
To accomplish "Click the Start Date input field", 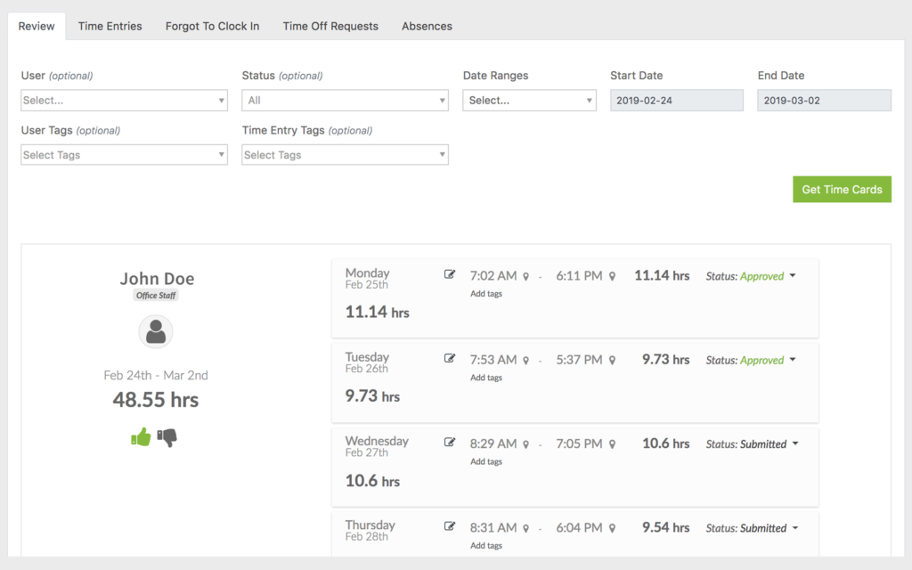I will 677,101.
